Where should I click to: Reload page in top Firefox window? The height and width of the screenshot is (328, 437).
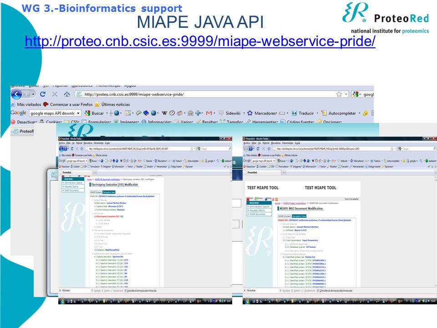coord(42,94)
